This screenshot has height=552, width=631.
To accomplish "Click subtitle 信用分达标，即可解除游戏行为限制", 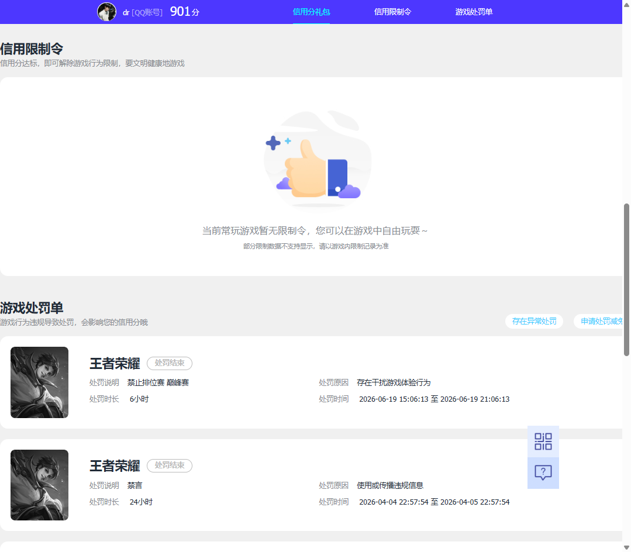I will tap(92, 64).
